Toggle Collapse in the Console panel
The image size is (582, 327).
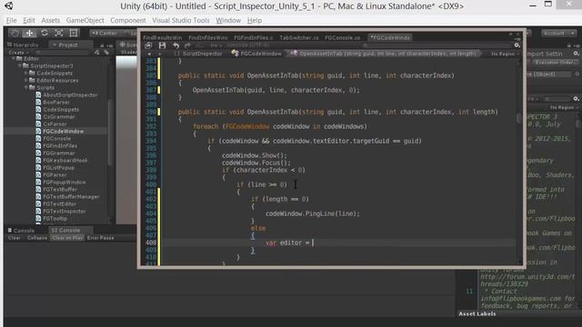coord(37,238)
